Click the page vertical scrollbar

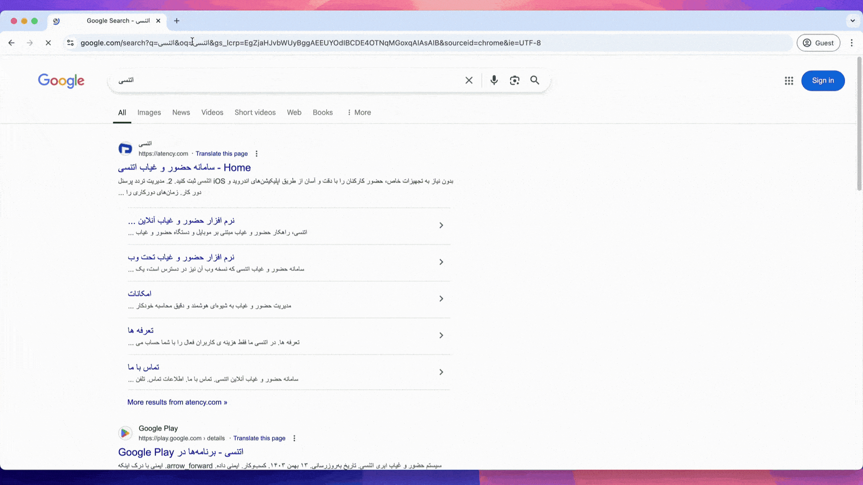point(859,123)
